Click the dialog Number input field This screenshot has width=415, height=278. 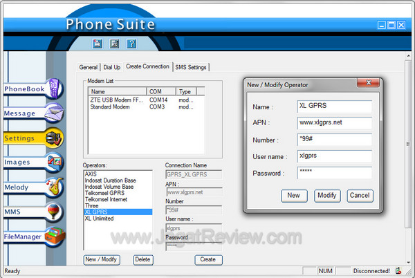335,140
